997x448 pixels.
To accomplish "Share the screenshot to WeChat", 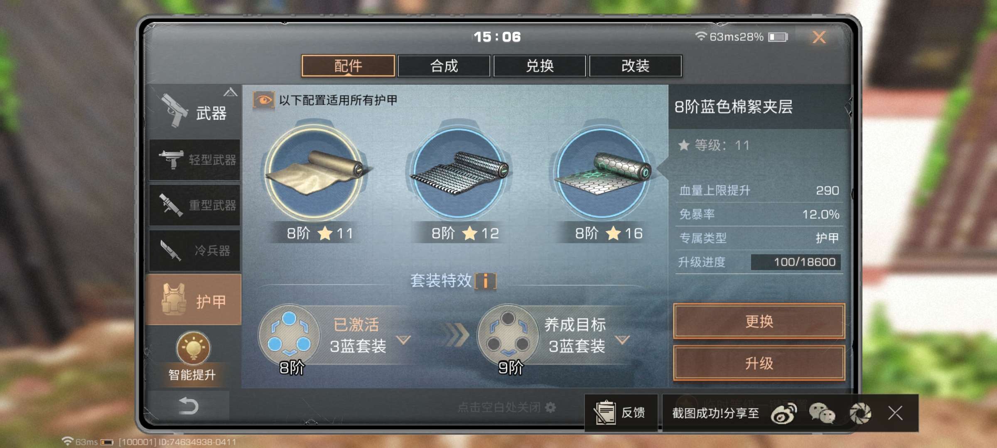I will tap(822, 413).
